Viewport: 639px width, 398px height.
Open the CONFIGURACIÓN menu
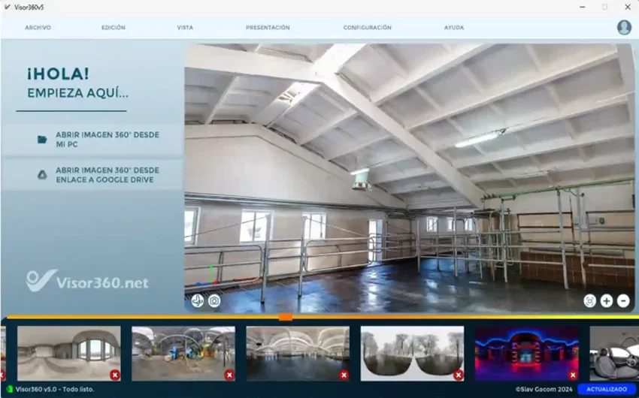tap(367, 28)
